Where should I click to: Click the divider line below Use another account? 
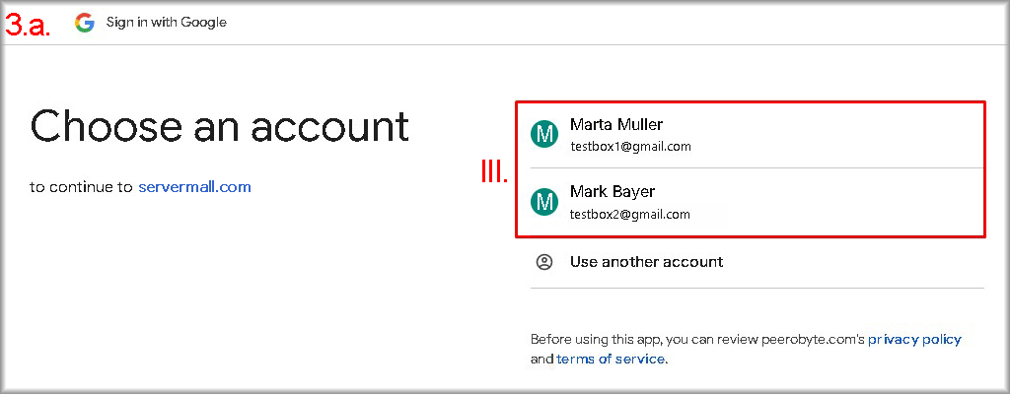(757, 288)
